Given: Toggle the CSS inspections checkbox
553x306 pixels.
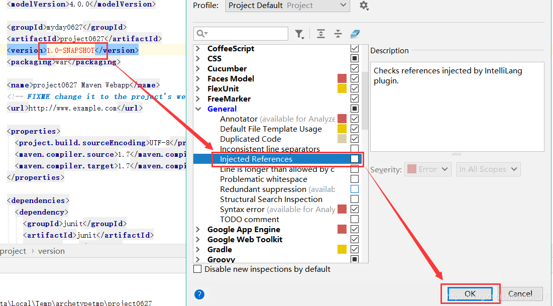Looking at the screenshot, I should [x=355, y=58].
